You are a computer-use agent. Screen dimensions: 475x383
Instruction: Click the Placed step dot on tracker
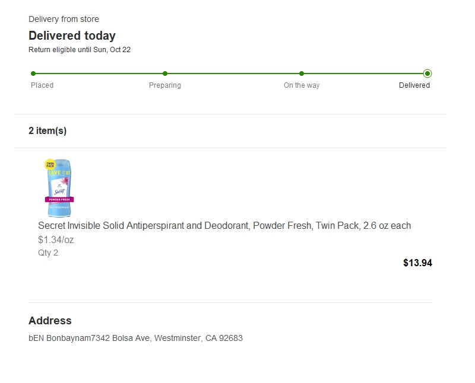coord(33,74)
